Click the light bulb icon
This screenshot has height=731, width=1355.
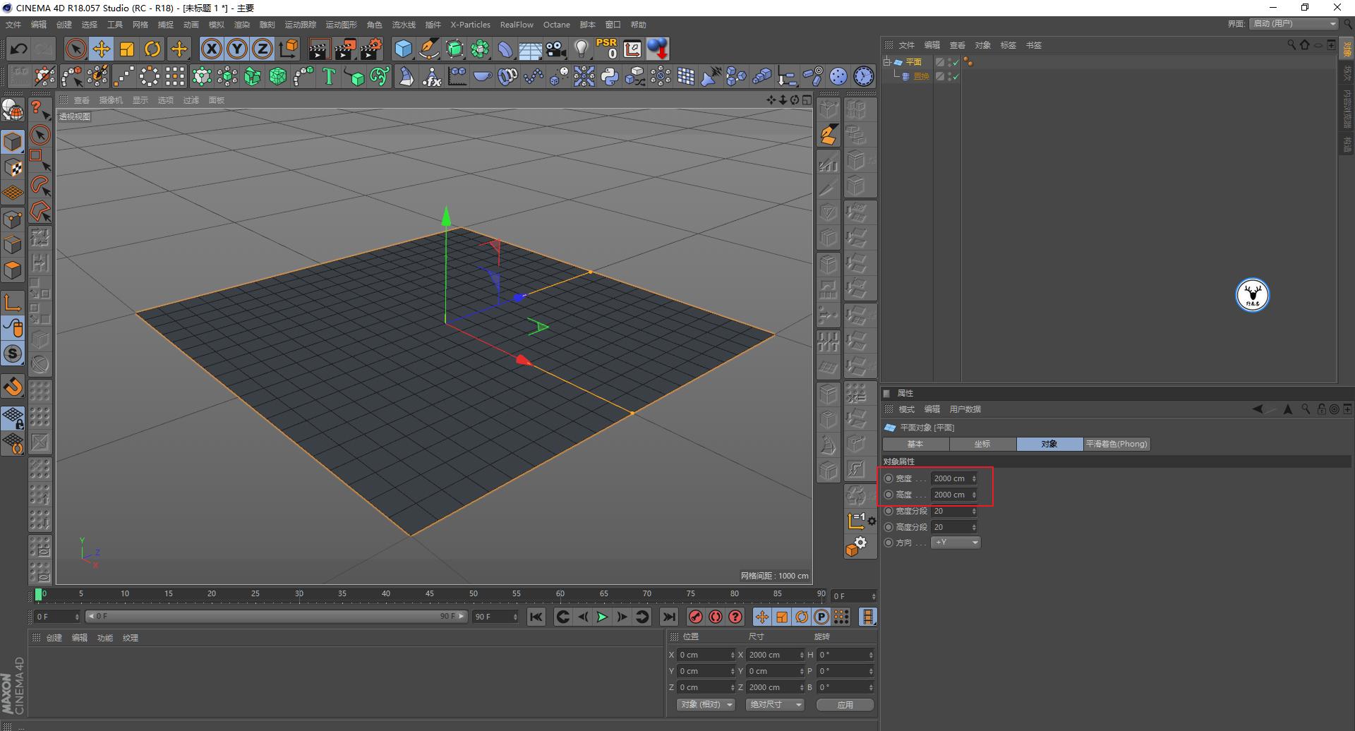click(x=581, y=49)
